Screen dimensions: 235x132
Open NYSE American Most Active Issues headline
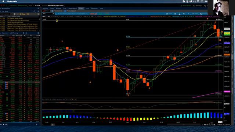(x=18, y=20)
